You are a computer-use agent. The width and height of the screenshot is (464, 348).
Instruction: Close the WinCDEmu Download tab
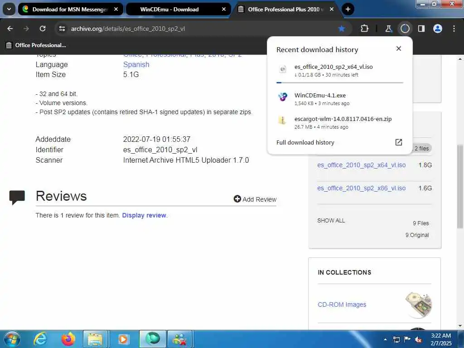point(224,10)
